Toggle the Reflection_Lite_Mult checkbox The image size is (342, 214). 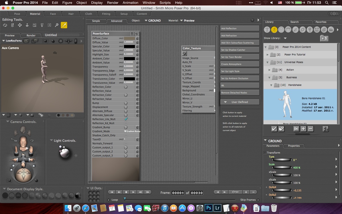[x=126, y=119]
